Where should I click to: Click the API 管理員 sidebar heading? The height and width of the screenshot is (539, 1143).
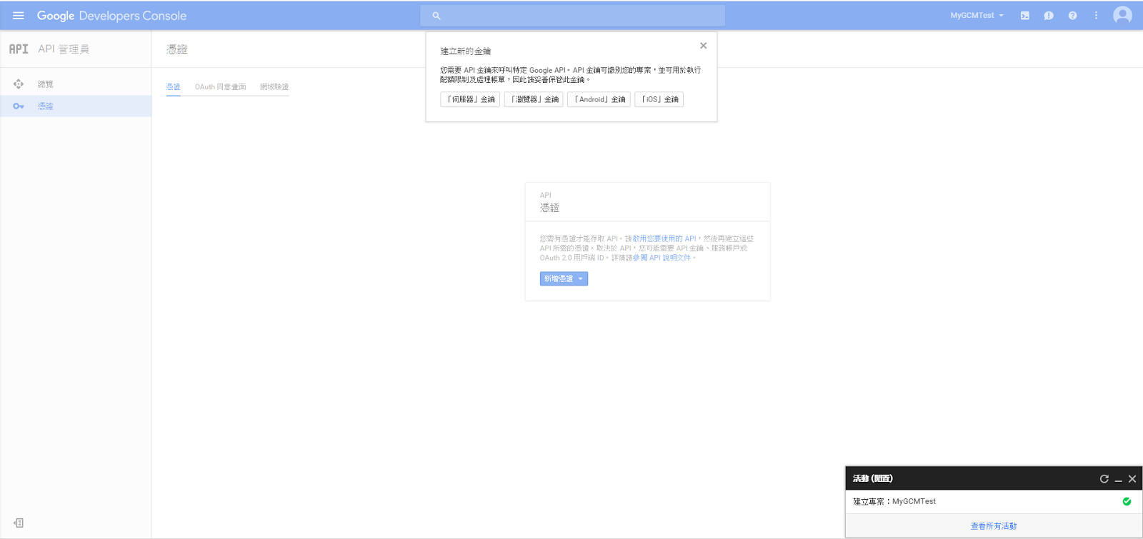pos(64,49)
